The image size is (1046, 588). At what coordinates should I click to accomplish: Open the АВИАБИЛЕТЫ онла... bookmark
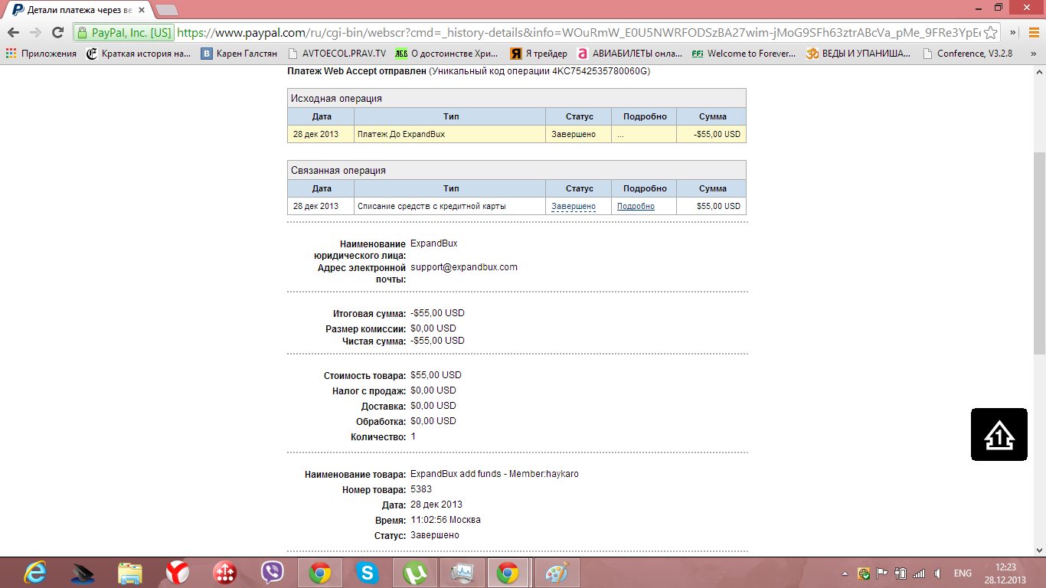629,54
